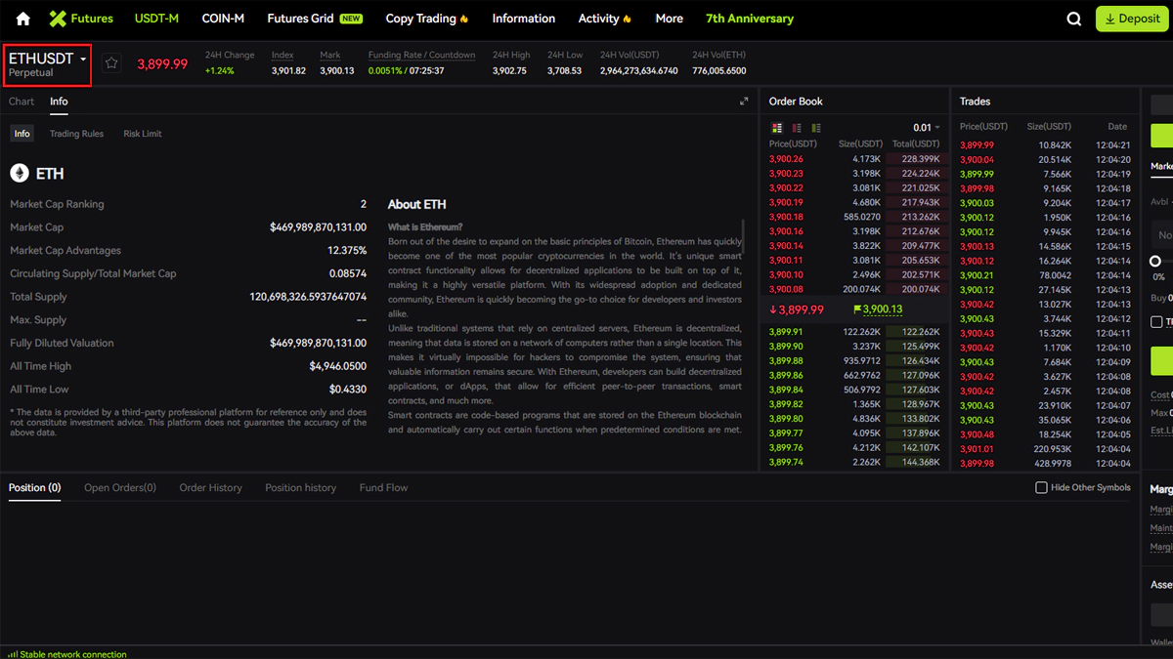The height and width of the screenshot is (659, 1173).
Task: Open the ETHUSDT Perpetual pair selector
Action: [48, 64]
